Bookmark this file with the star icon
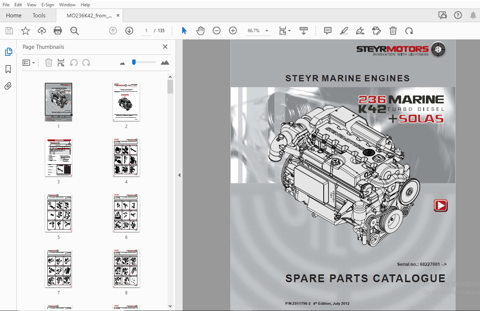The width and height of the screenshot is (480, 311). [x=26, y=31]
